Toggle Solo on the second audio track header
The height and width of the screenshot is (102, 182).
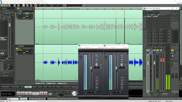point(17,48)
